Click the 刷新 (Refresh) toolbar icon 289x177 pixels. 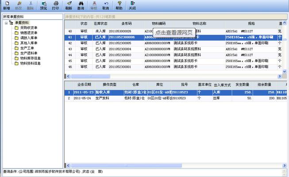pos(69,5)
